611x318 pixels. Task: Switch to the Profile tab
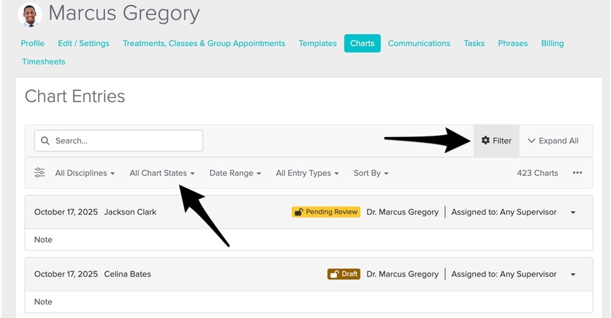[x=32, y=43]
